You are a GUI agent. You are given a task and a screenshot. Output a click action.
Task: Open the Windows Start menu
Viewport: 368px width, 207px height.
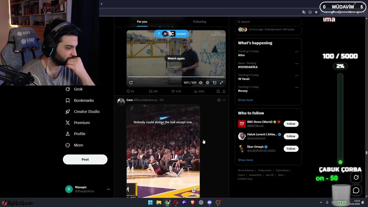click(x=150, y=202)
